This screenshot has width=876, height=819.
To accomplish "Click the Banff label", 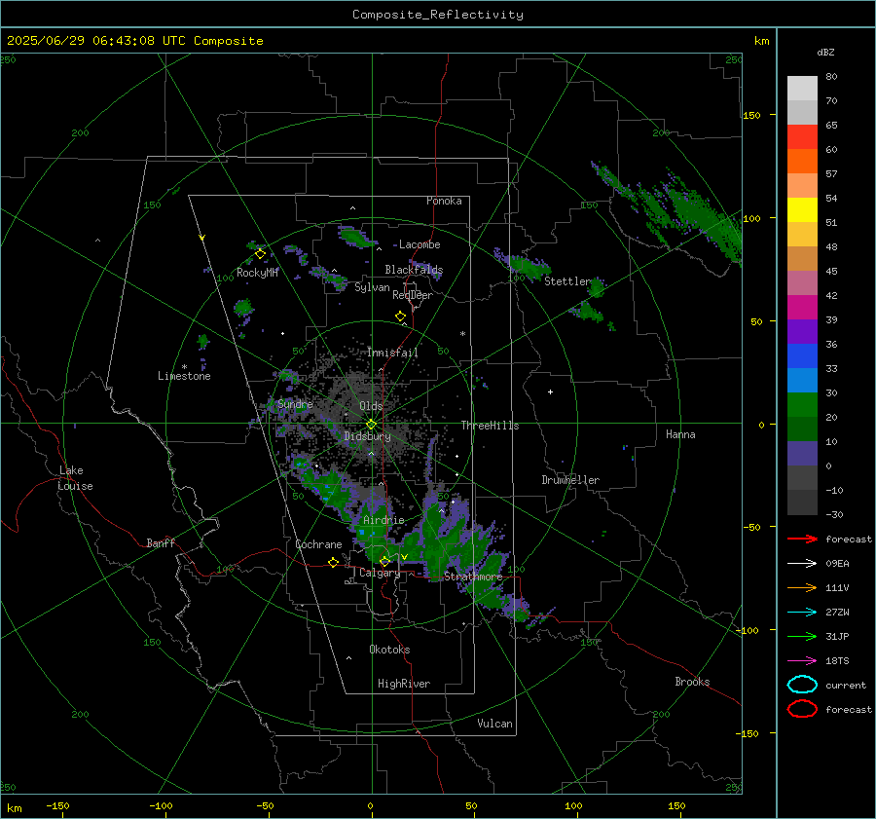I will [161, 543].
